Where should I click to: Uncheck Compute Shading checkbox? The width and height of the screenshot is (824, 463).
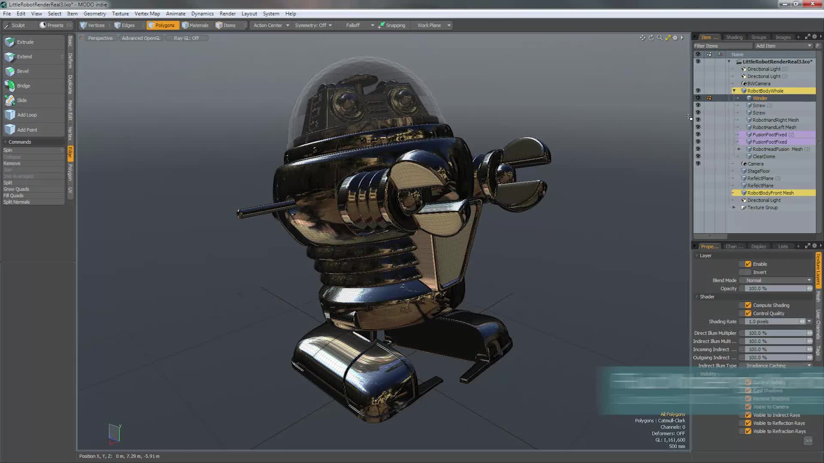pos(748,305)
